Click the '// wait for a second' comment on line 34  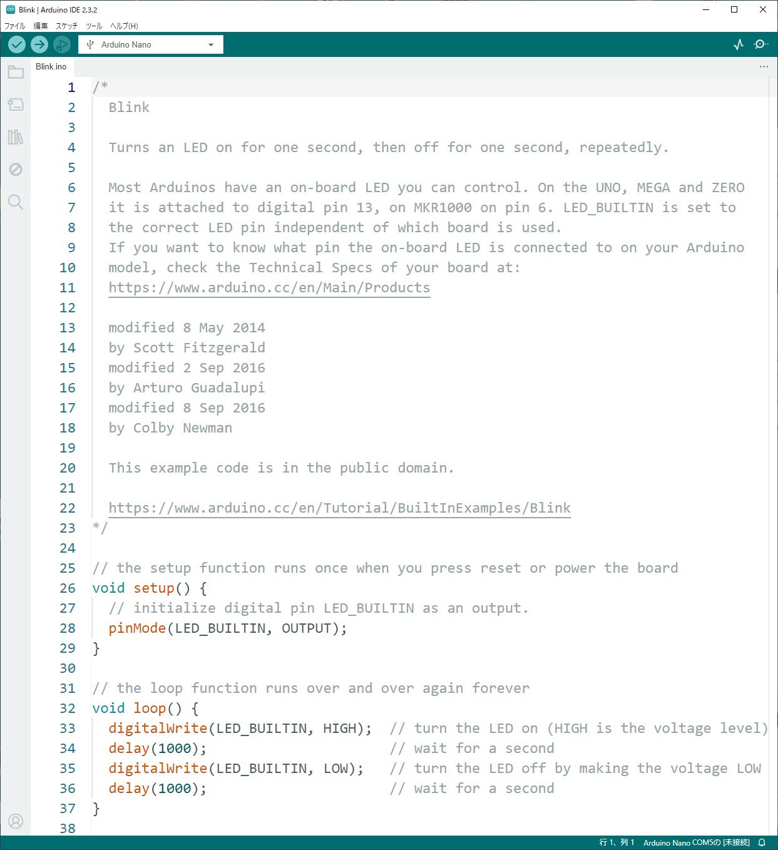[x=472, y=748]
